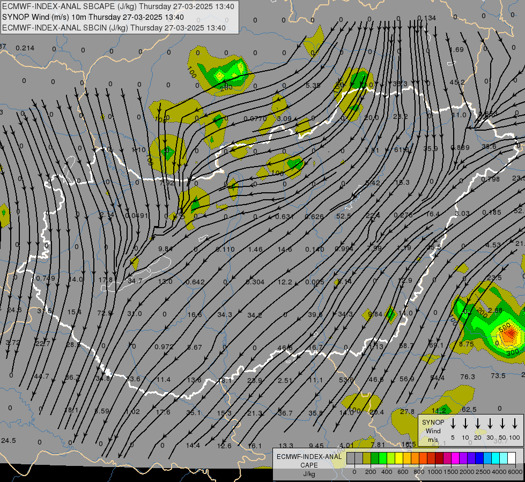Click the '1500' tick in CAPE legend
The image size is (525, 482).
[x=451, y=472]
